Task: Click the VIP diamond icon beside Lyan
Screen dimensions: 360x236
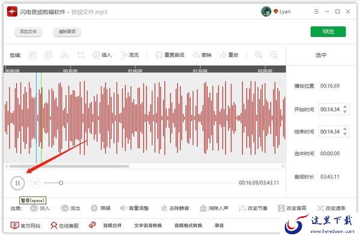Action: pyautogui.click(x=276, y=11)
